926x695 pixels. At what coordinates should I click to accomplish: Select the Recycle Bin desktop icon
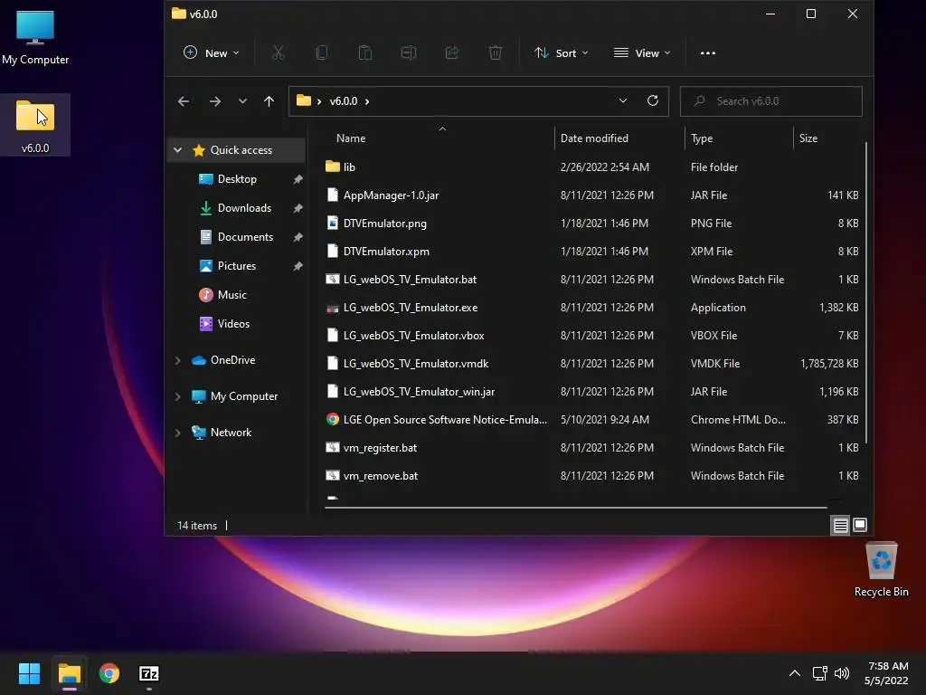(x=881, y=570)
